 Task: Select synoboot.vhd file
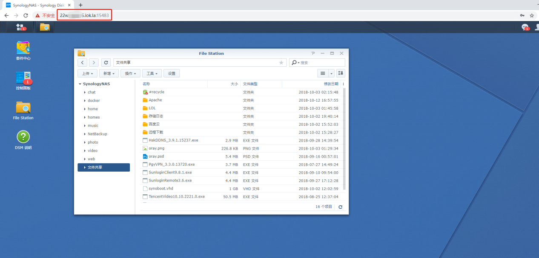click(241, 189)
